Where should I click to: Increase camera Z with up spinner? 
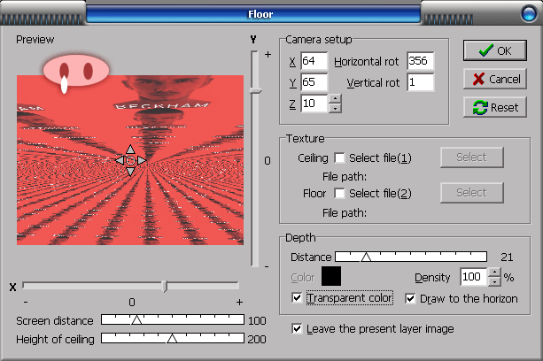[x=335, y=99]
